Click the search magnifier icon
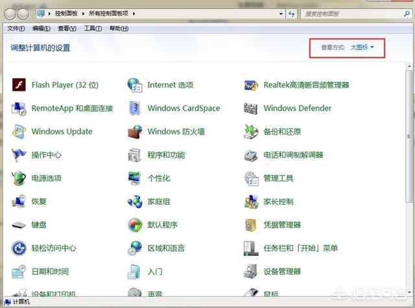The image size is (415, 308). [x=407, y=14]
